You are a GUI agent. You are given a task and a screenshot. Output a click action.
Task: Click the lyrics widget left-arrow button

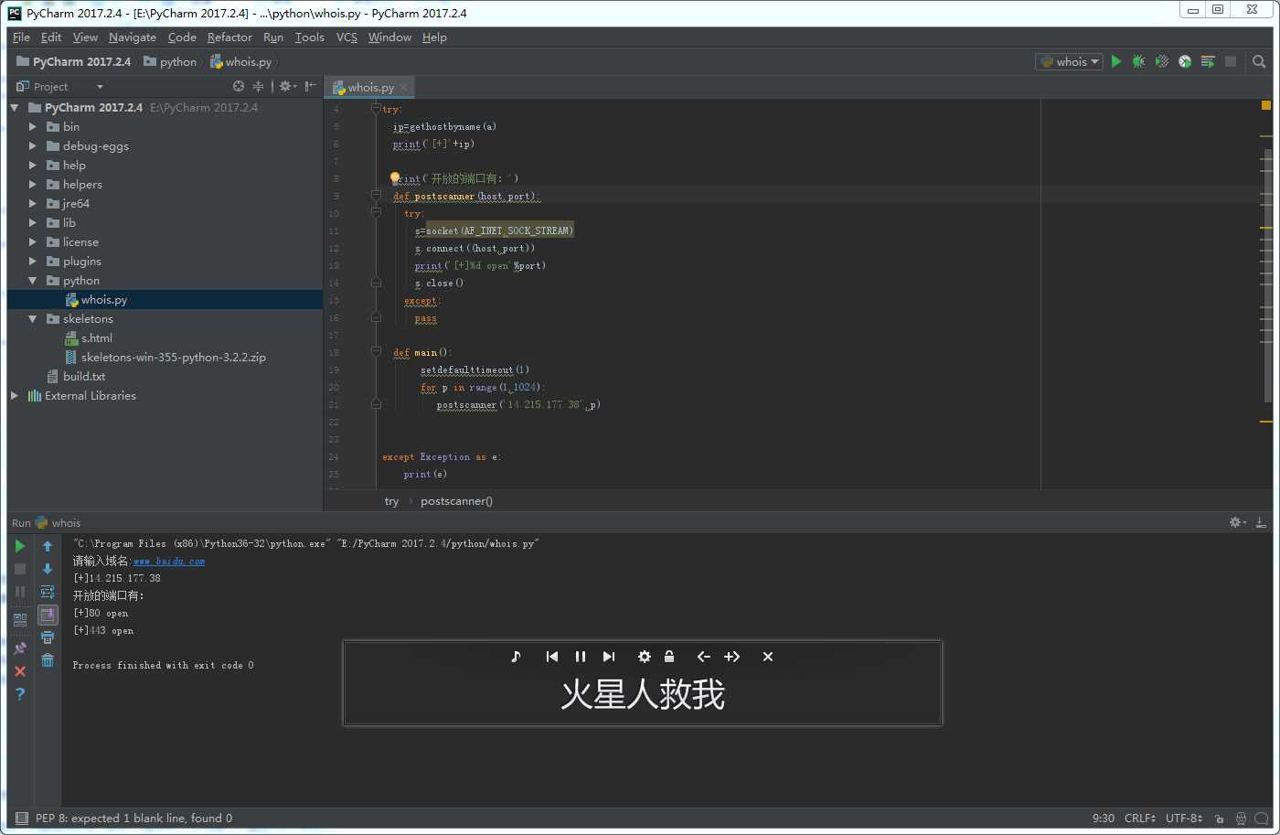(x=703, y=657)
